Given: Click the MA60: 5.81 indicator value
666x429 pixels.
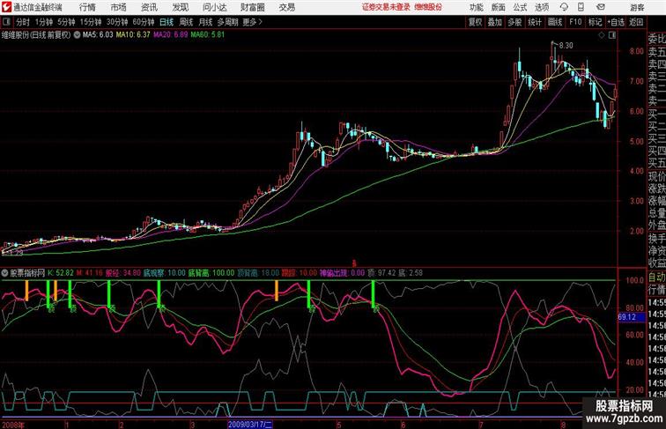Looking at the screenshot, I should [207, 35].
